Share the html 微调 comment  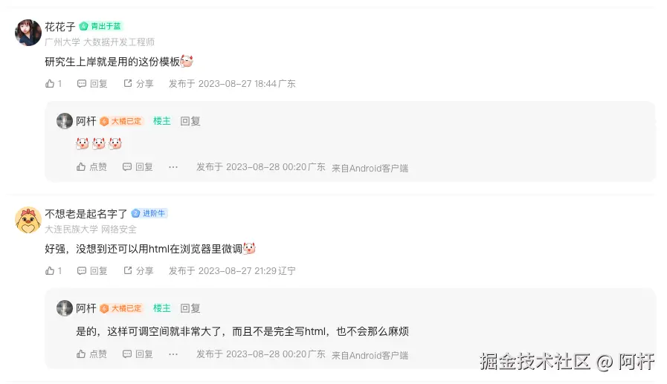point(138,270)
